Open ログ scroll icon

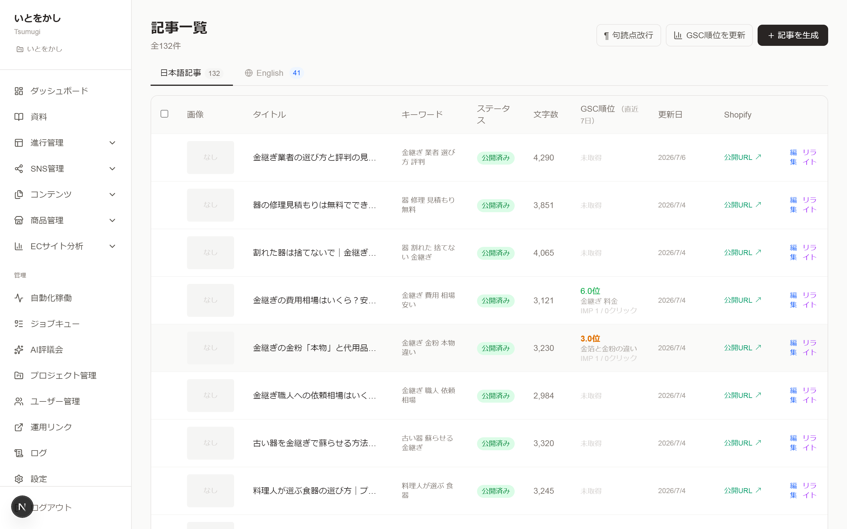[19, 453]
